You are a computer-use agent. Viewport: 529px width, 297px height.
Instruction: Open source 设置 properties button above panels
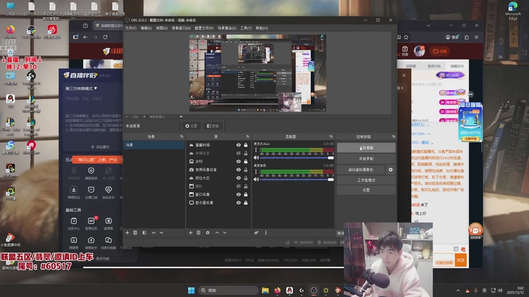point(191,126)
